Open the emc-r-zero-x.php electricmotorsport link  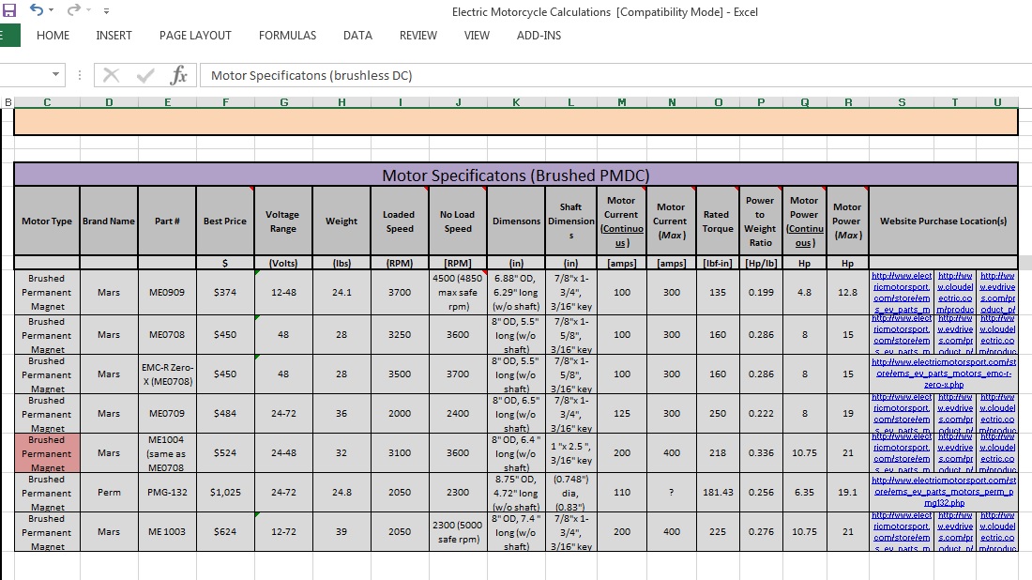pyautogui.click(x=943, y=374)
